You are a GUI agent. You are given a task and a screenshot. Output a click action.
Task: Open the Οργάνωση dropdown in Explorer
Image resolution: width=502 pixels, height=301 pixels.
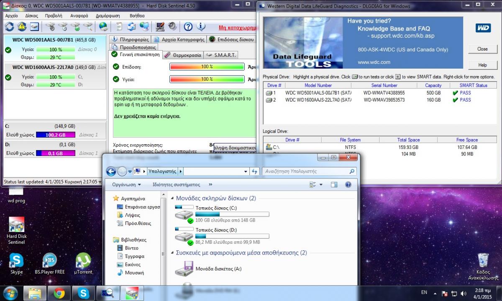coord(126,184)
